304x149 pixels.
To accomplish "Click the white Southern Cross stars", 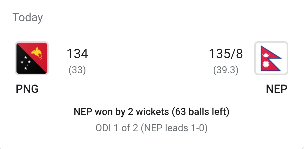I will point(26,63).
